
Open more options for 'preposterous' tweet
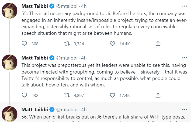click(184, 58)
